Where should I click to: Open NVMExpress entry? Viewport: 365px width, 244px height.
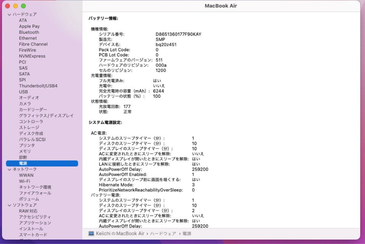coord(32,56)
